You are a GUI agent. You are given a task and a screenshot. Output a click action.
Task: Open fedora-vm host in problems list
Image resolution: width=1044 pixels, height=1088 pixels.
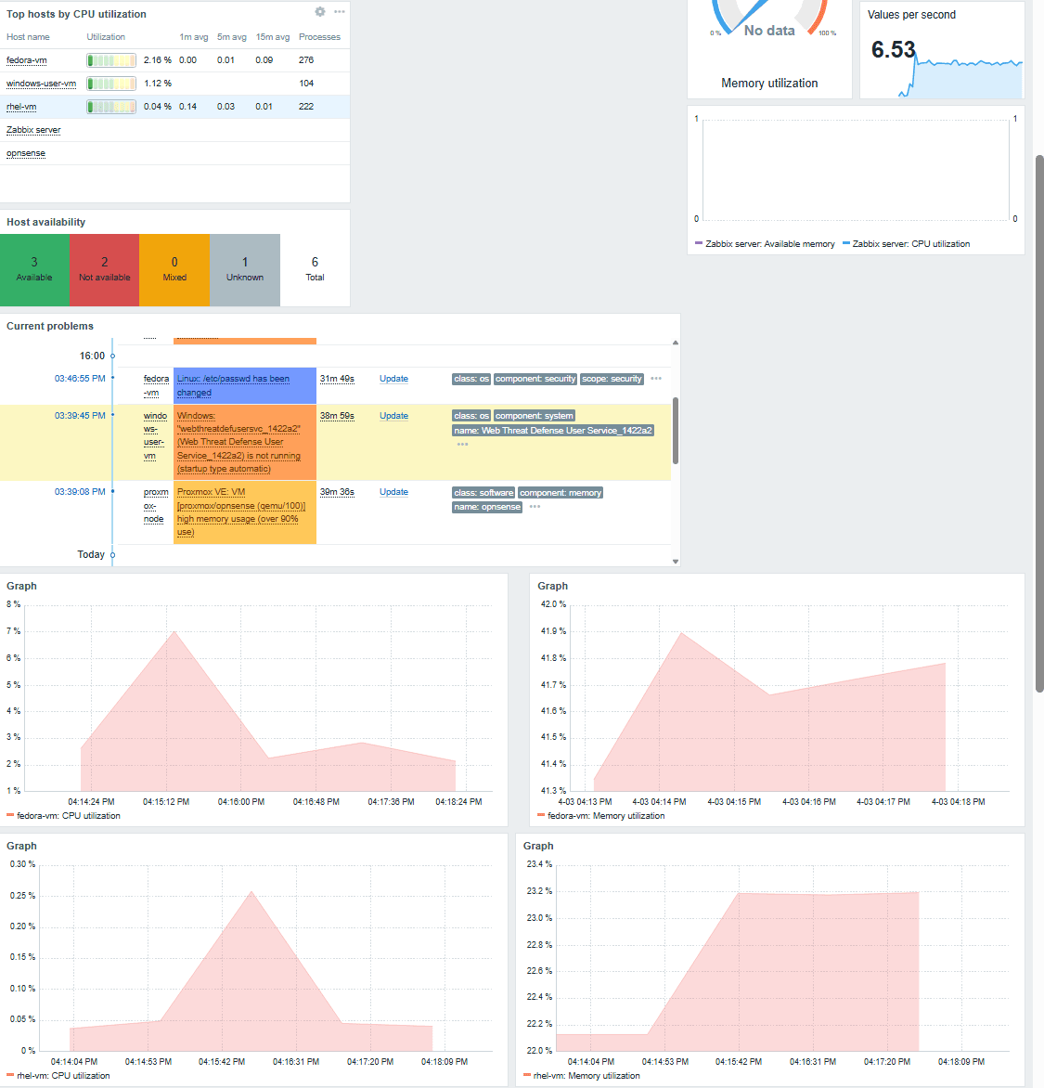156,386
